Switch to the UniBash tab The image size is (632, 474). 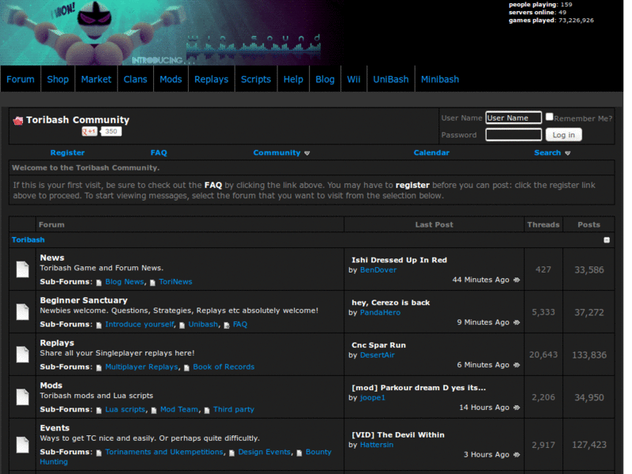pos(391,79)
